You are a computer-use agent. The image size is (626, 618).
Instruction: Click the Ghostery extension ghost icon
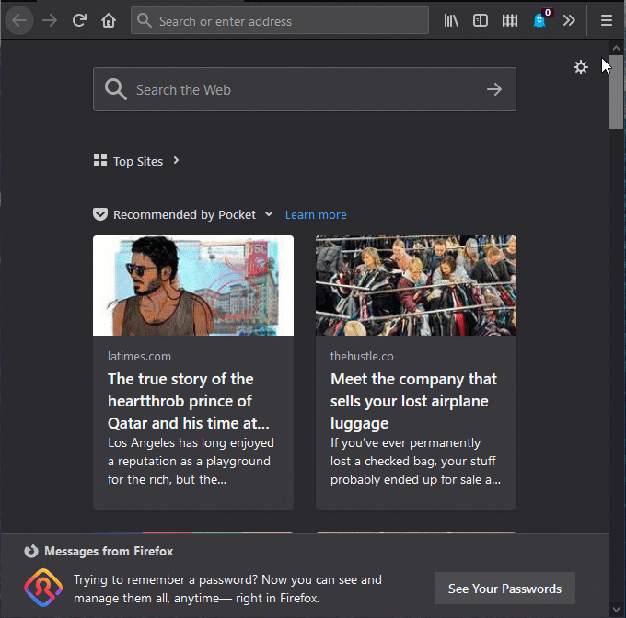pos(540,20)
